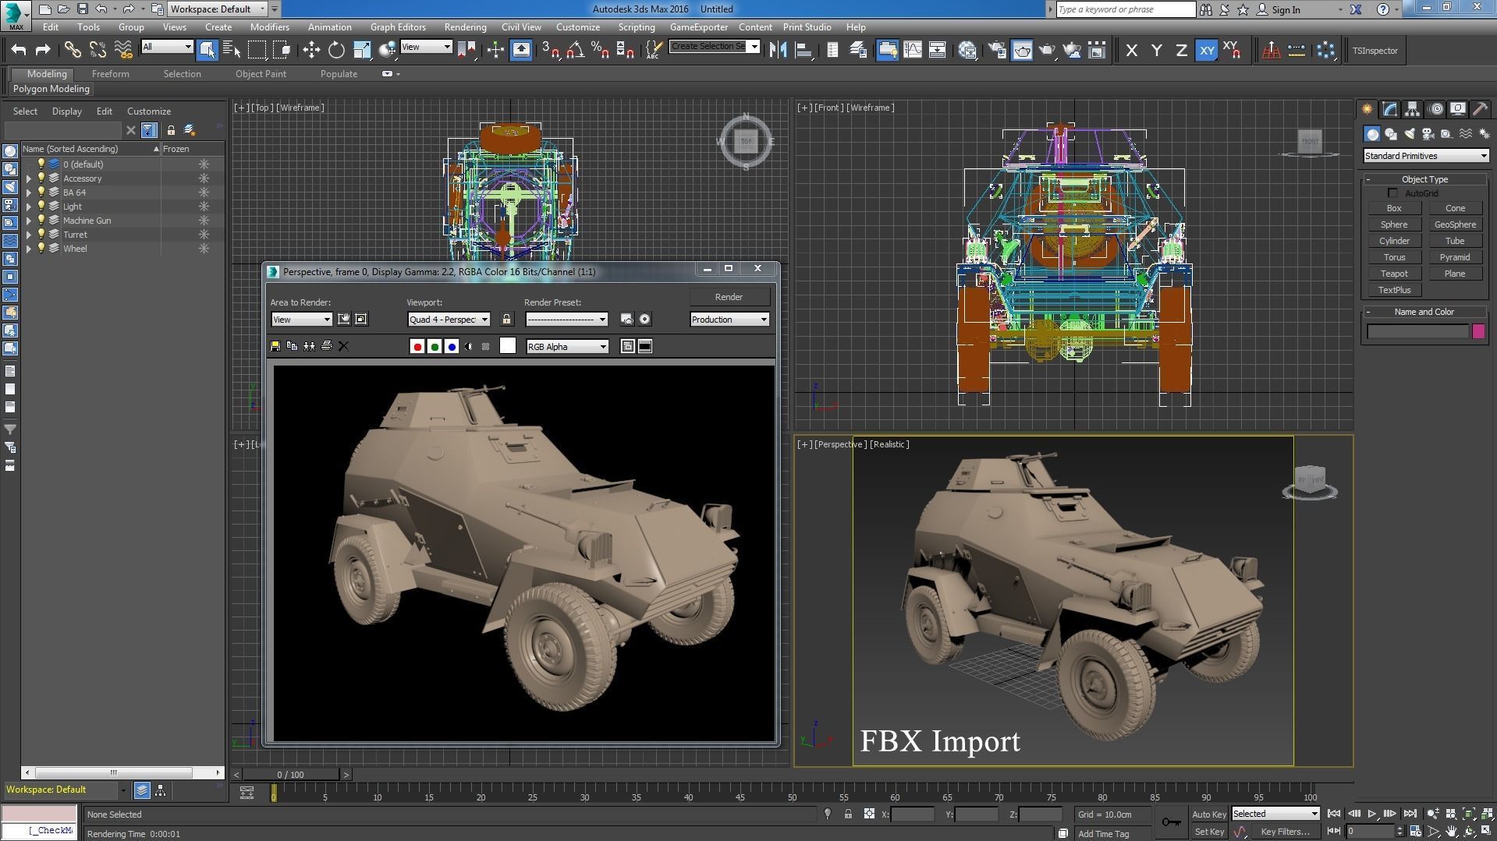This screenshot has width=1497, height=841.
Task: Open the Scripting menu
Action: (637, 27)
